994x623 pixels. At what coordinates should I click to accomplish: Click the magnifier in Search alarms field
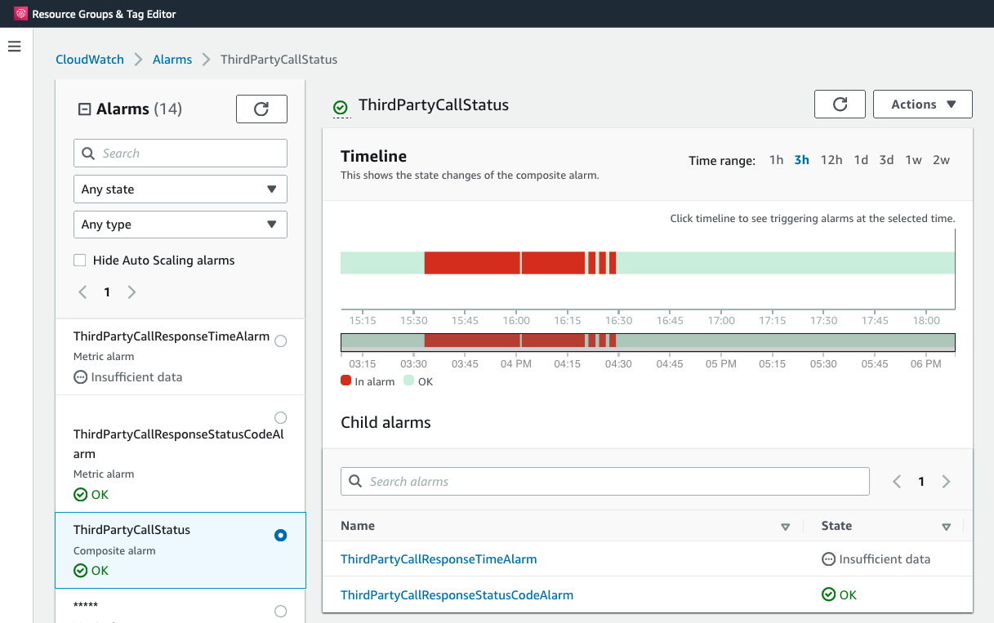(x=355, y=481)
